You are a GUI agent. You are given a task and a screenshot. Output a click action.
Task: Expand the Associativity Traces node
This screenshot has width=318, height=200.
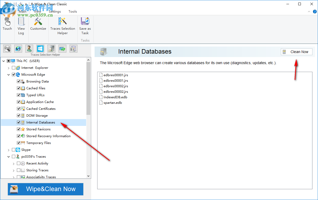[x=14, y=177]
